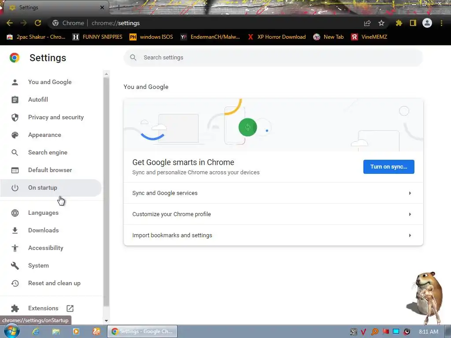The width and height of the screenshot is (451, 338).
Task: Click the Chrome logo beside Settings title
Action: (15, 58)
